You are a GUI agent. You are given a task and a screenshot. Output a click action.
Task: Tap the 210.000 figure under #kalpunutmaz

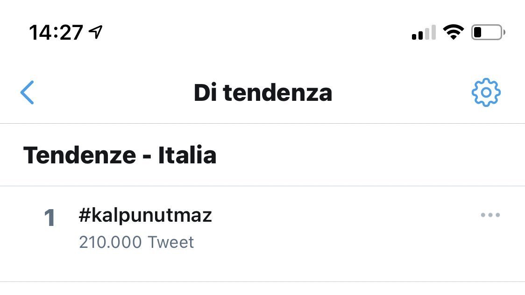[110, 243]
